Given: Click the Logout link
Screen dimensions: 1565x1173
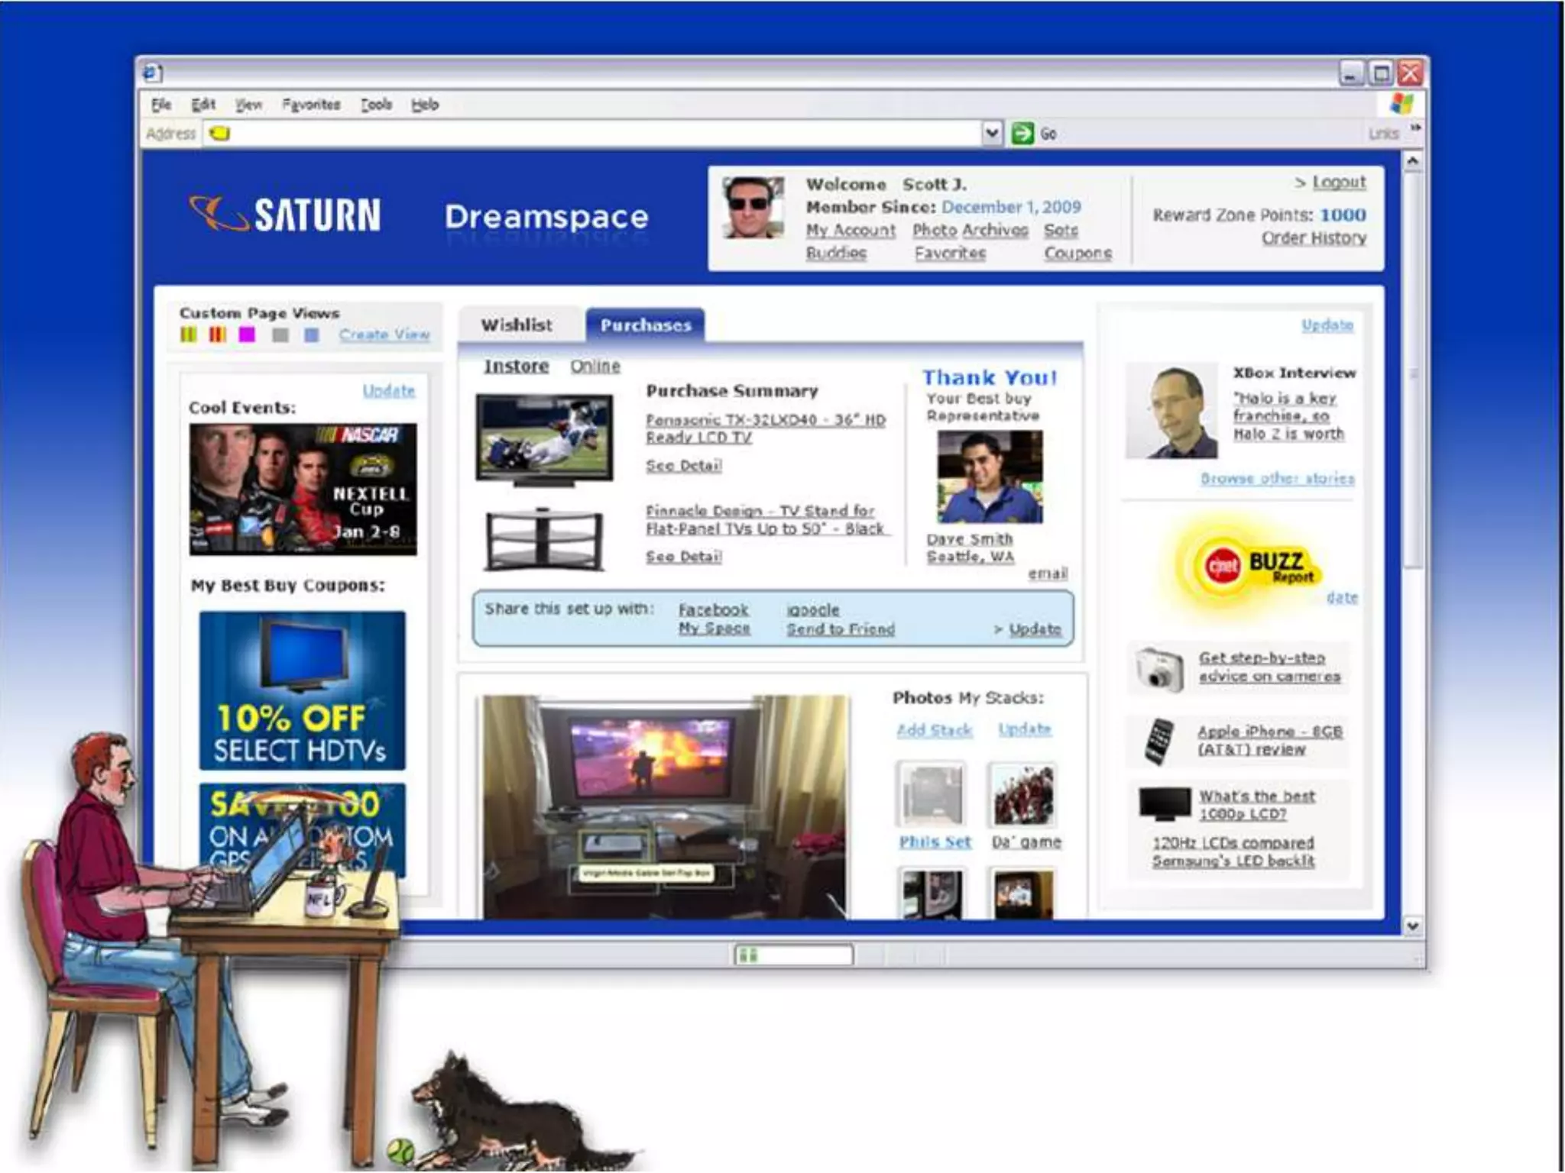Looking at the screenshot, I should tap(1338, 183).
